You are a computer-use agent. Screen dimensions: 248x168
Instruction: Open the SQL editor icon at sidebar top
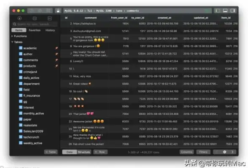click(50, 19)
